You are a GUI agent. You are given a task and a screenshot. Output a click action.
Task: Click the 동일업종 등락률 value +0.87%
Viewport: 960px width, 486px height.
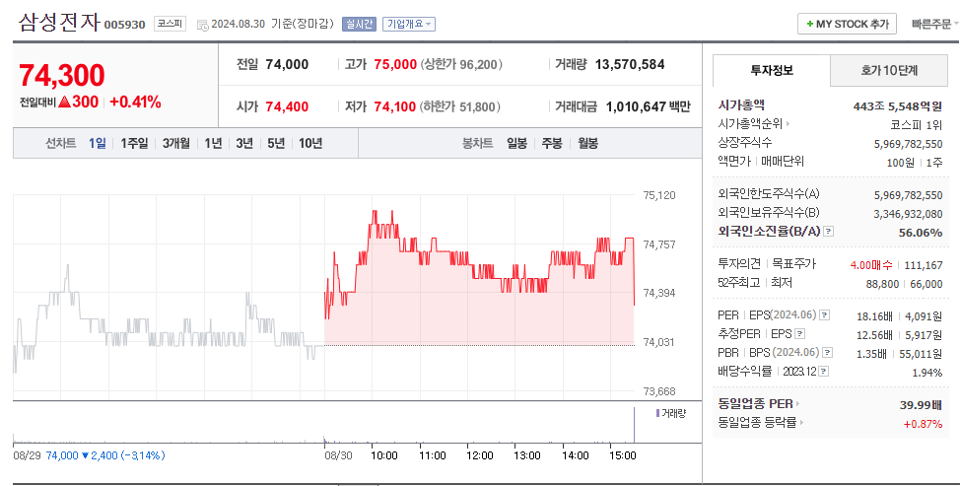(x=923, y=424)
